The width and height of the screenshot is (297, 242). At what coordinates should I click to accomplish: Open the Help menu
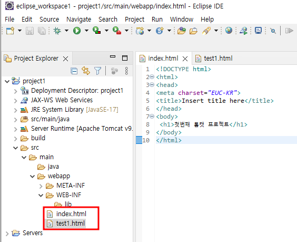click(207, 20)
